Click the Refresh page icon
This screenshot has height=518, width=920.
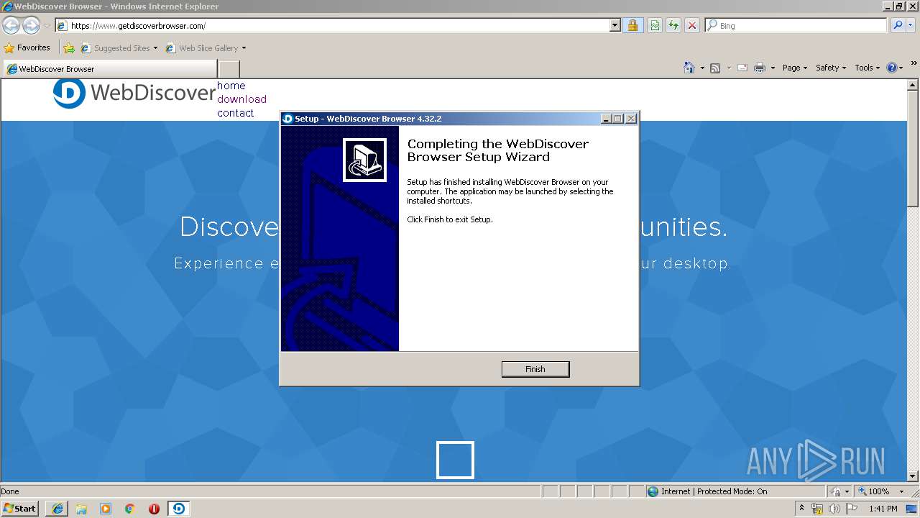click(673, 26)
